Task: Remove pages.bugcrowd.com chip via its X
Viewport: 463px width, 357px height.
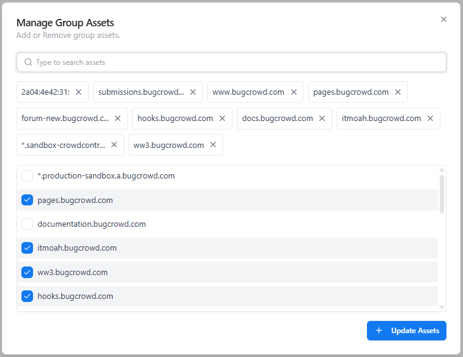Action: tap(398, 92)
